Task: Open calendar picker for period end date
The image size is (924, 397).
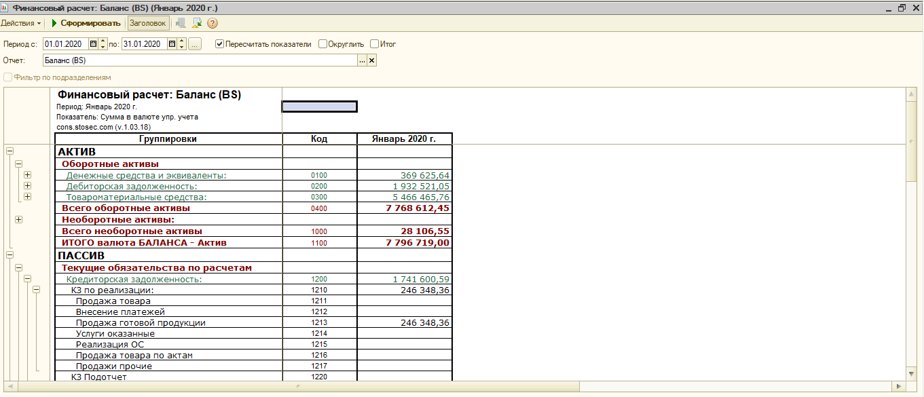Action: tap(172, 44)
